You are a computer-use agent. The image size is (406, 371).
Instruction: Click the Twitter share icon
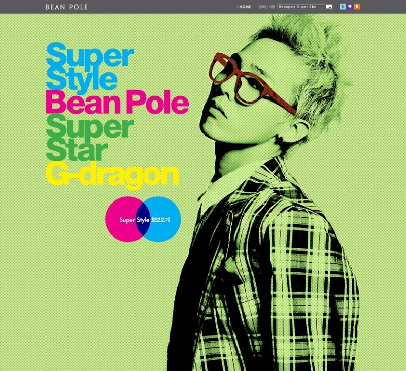click(343, 7)
